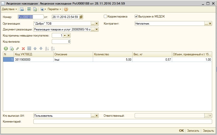This screenshot has width=217, height=135.
Task: Select the Код УКТВЕД cell 3811900000
Action: click(x=33, y=60)
